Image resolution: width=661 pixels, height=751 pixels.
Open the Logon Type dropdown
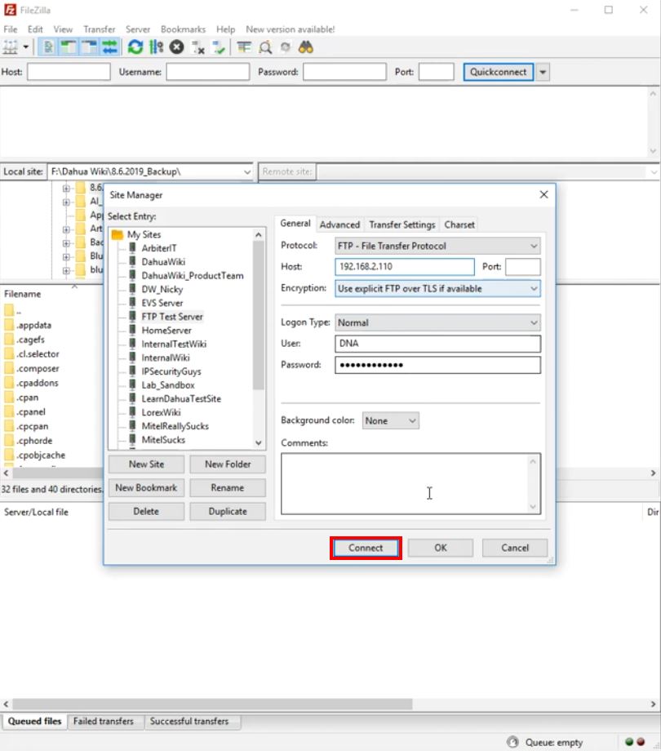pyautogui.click(x=437, y=322)
